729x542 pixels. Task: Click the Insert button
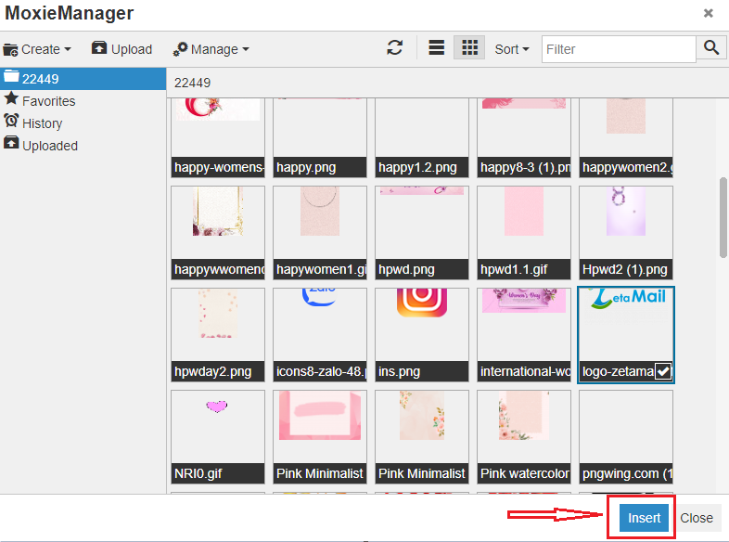tap(644, 517)
